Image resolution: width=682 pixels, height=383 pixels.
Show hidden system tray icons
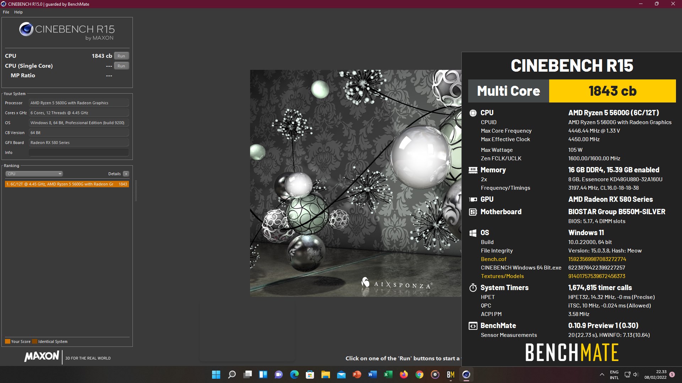click(x=602, y=374)
